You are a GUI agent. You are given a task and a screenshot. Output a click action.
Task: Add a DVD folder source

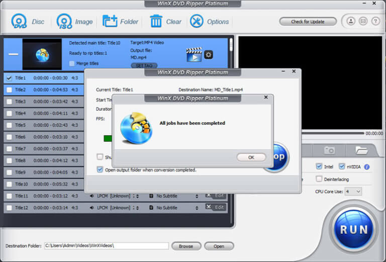[120, 22]
